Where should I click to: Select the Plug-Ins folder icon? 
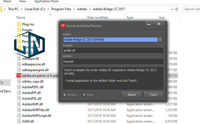point(19,24)
